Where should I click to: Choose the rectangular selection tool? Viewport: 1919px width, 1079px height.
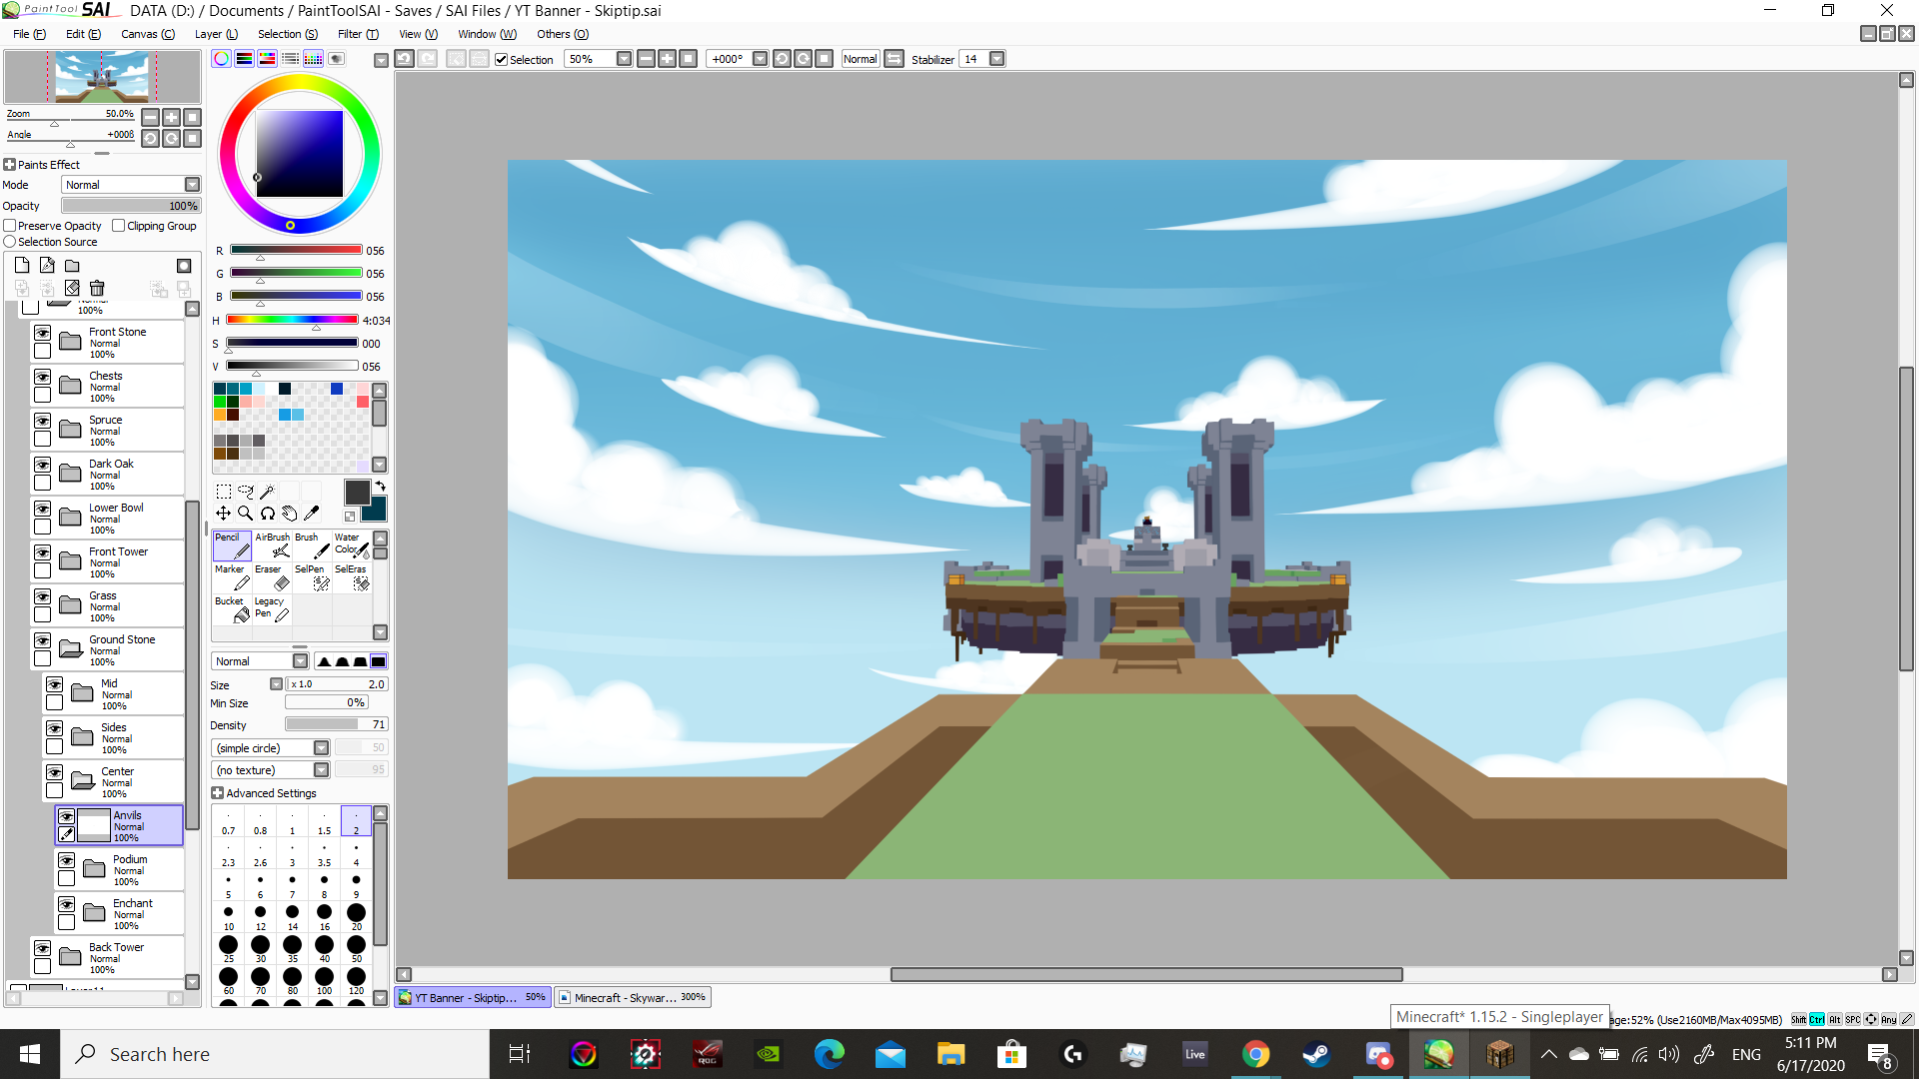[224, 492]
